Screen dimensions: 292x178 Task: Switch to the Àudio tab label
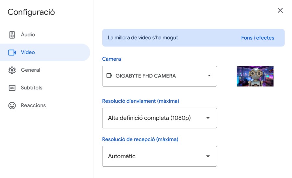tap(28, 35)
